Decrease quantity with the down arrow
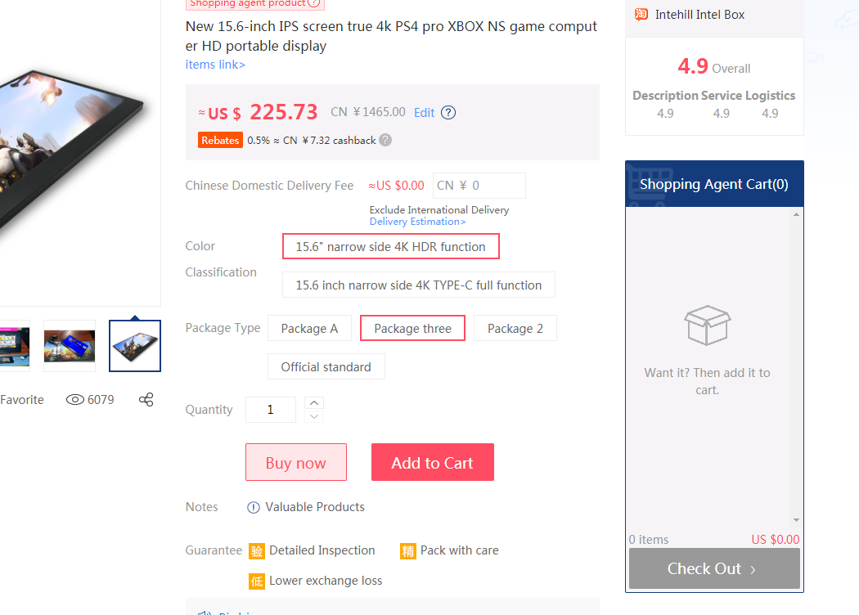 315,416
